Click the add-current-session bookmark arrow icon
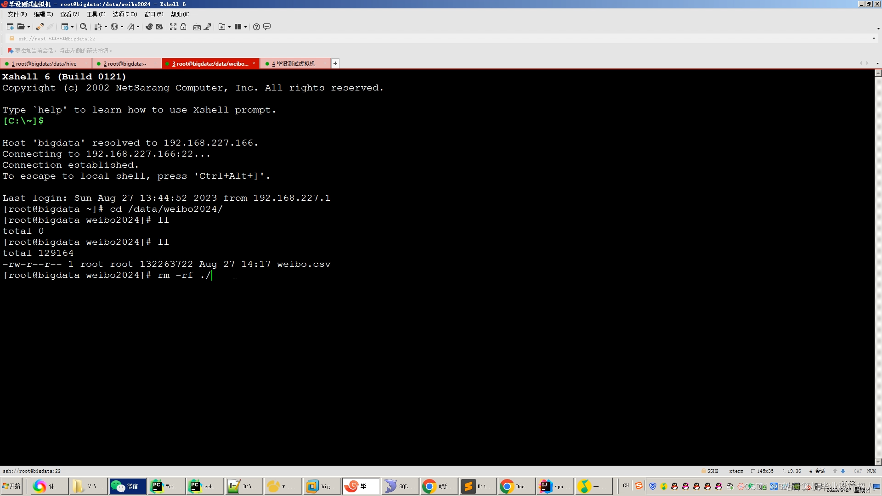The width and height of the screenshot is (882, 496). pos(10,51)
